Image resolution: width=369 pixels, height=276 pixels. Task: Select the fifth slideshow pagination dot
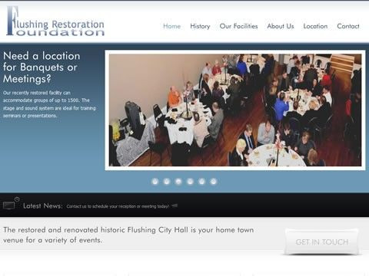point(201,182)
